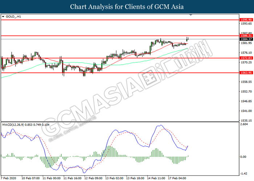The image size is (254, 181).
Task: Select the 1586.31 red price tag
Action: point(245,36)
